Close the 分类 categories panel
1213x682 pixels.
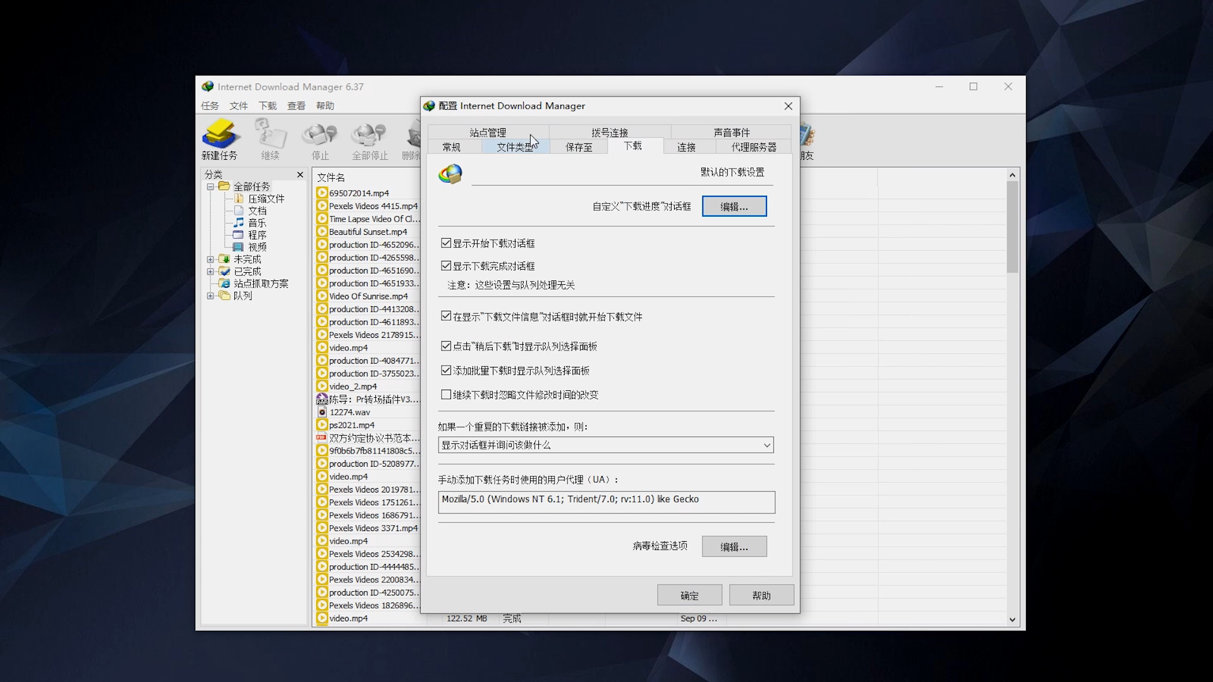click(300, 174)
